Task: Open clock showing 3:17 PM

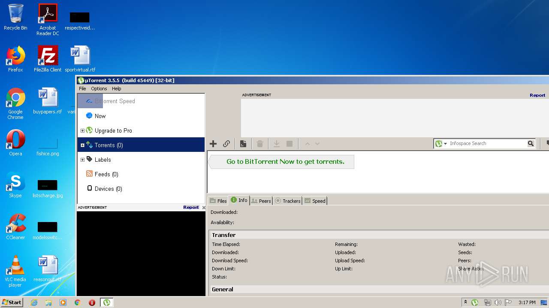Action: tap(527, 302)
